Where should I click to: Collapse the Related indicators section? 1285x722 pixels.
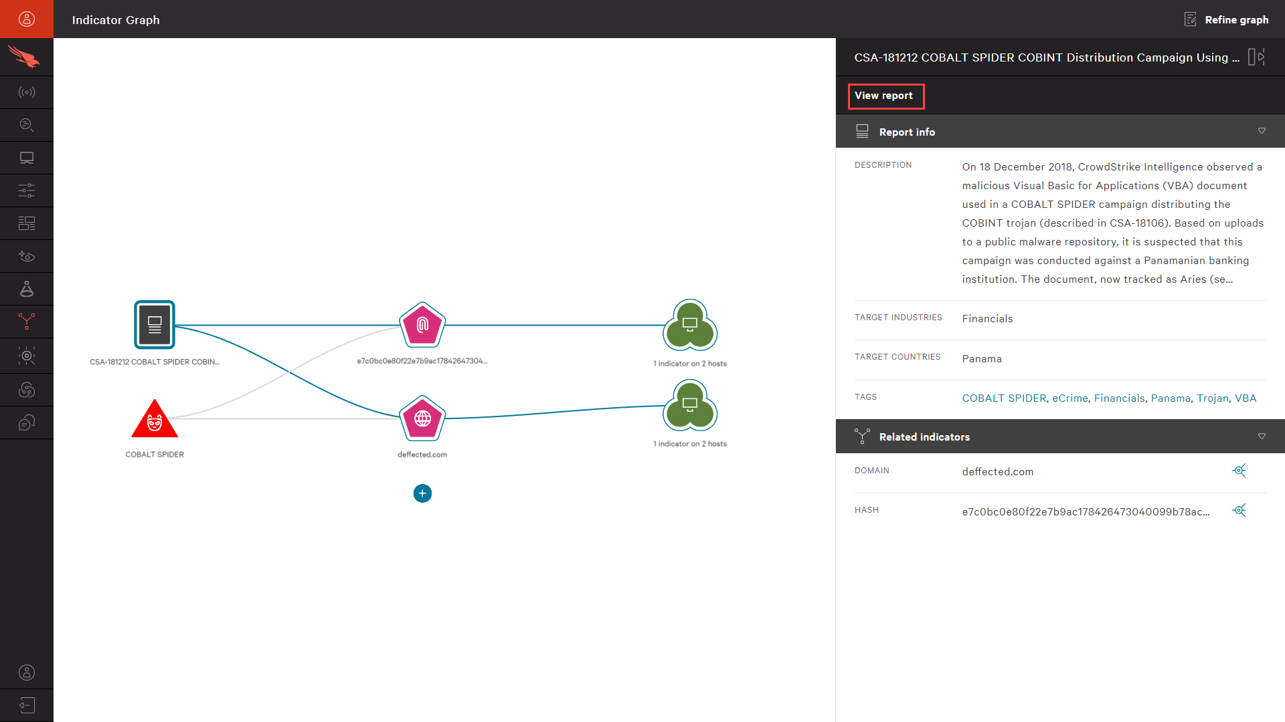pyautogui.click(x=1262, y=437)
